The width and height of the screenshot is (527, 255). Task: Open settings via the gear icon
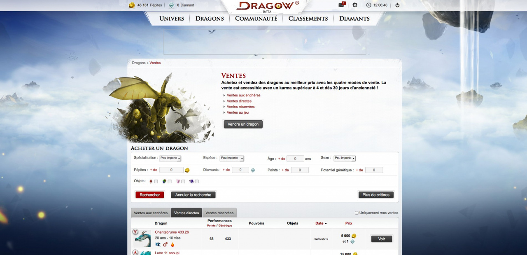355,5
